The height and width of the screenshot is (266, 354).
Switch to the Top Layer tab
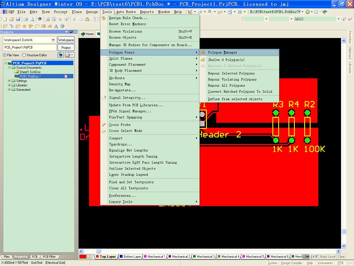(106, 257)
